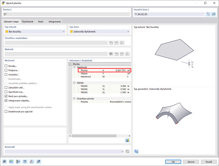
Task: Click the yellow swatch in Typ tuhosti
Action: tap(7, 32)
